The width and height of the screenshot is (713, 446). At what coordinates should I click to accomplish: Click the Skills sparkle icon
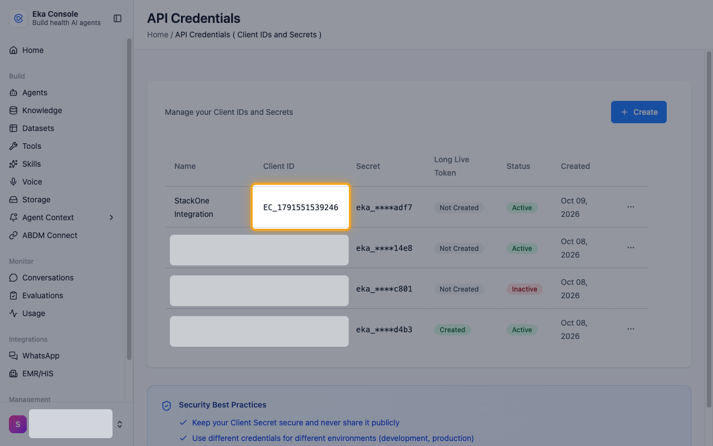pyautogui.click(x=13, y=164)
